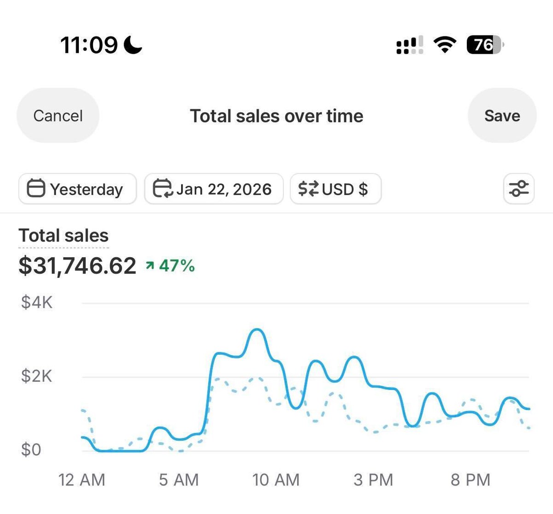This screenshot has height=514, width=553.
Task: Open the filter sliders settings icon
Action: point(518,189)
